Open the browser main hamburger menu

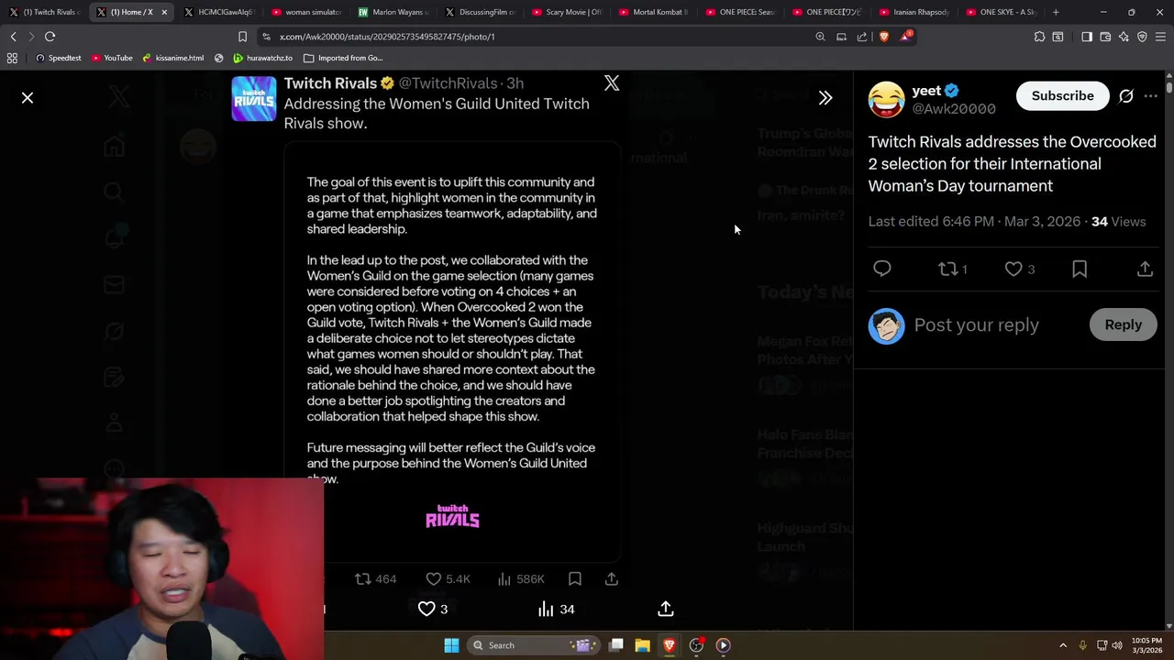1160,37
